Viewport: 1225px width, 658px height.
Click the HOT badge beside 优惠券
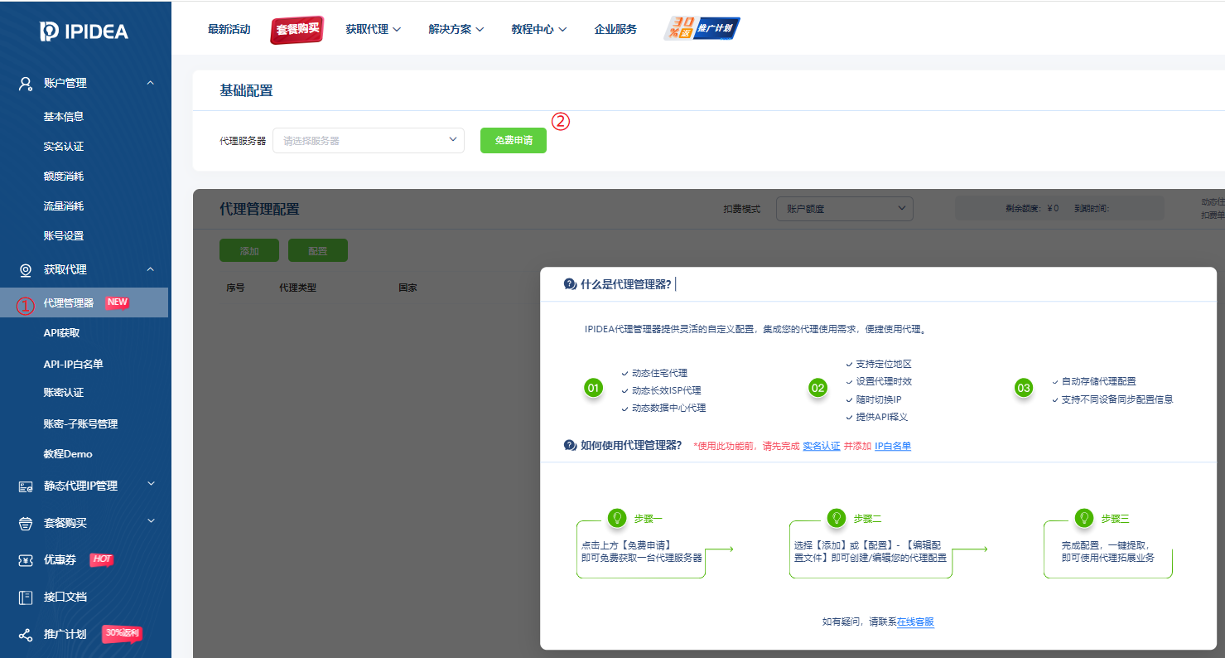(x=101, y=559)
